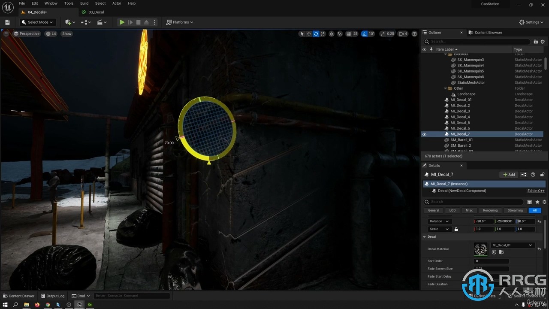Open the Edit menu
Screen dimensions: 549x309
coord(35,3)
